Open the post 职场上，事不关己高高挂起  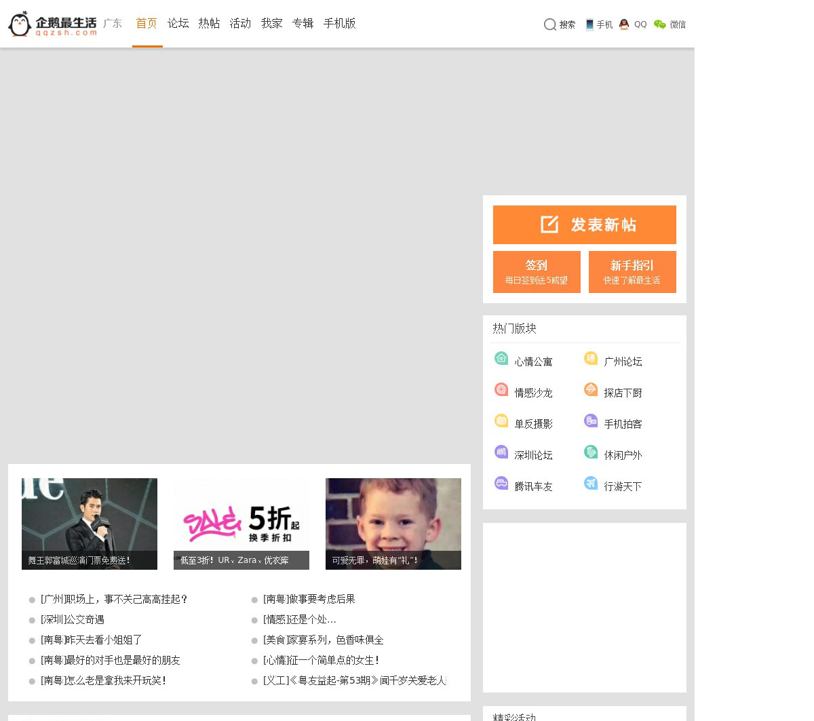click(114, 600)
